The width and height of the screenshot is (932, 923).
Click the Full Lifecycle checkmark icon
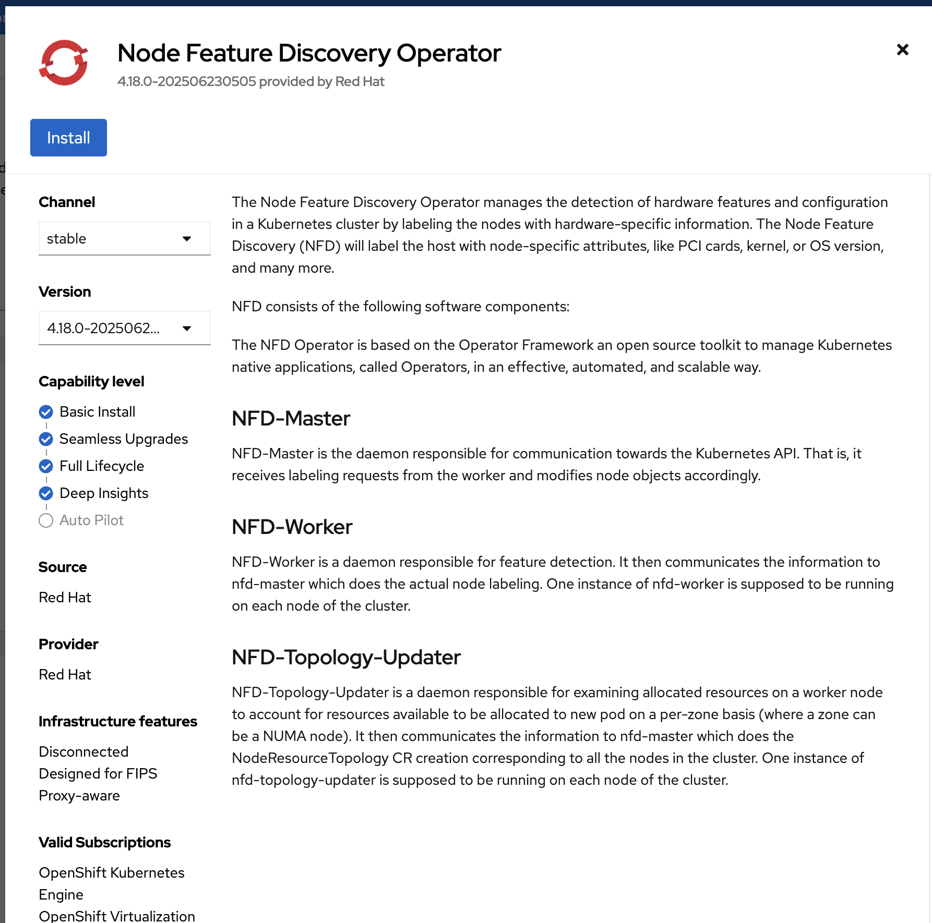pos(46,466)
